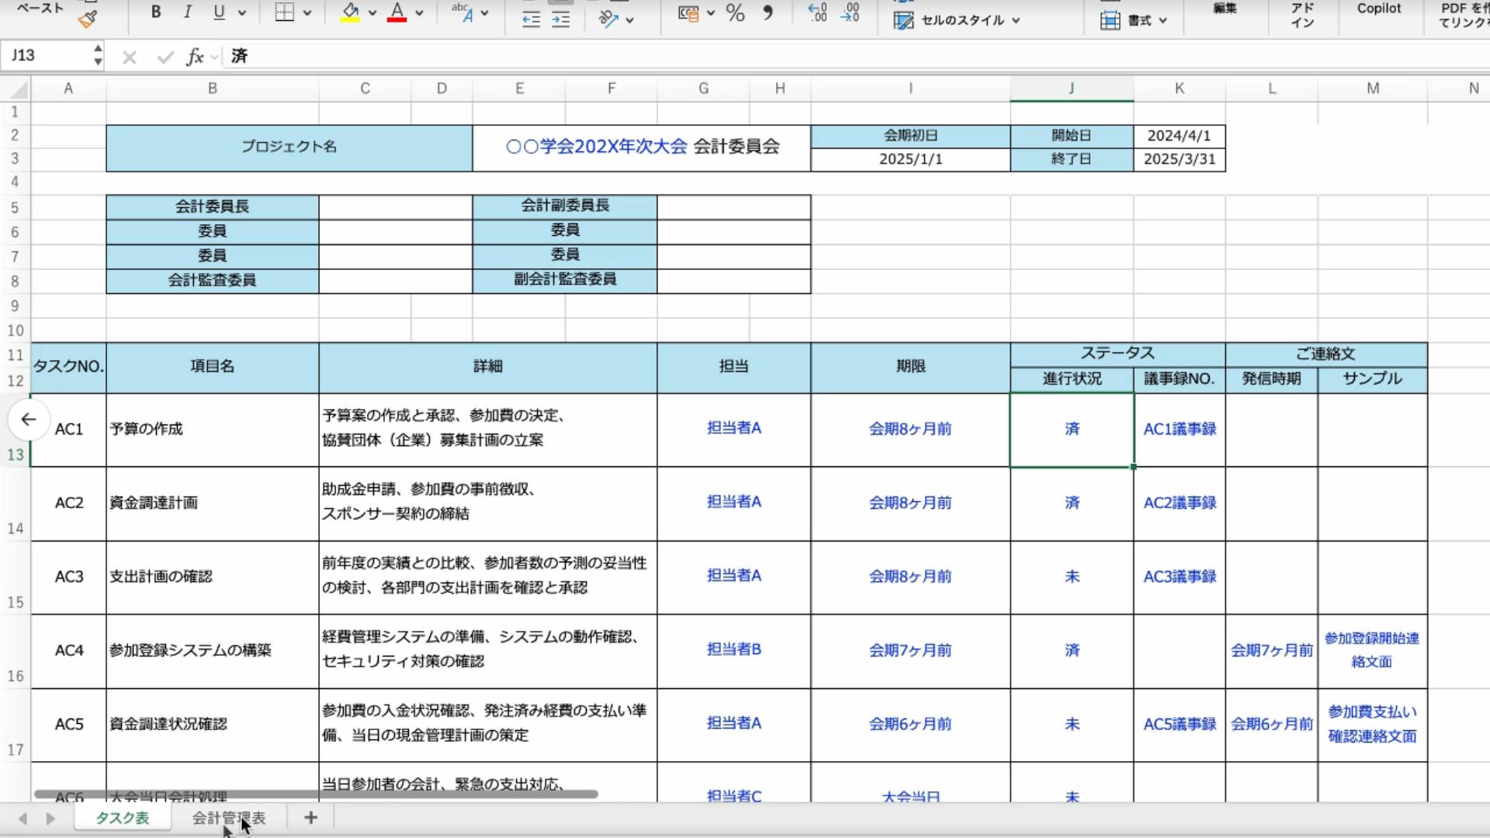Click the increase decimal icon
Screen dimensions: 1490x838
tap(817, 12)
